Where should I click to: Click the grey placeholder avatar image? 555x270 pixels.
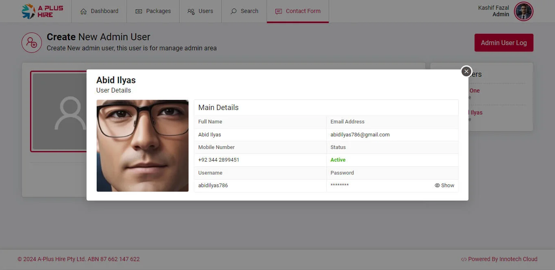(x=59, y=112)
